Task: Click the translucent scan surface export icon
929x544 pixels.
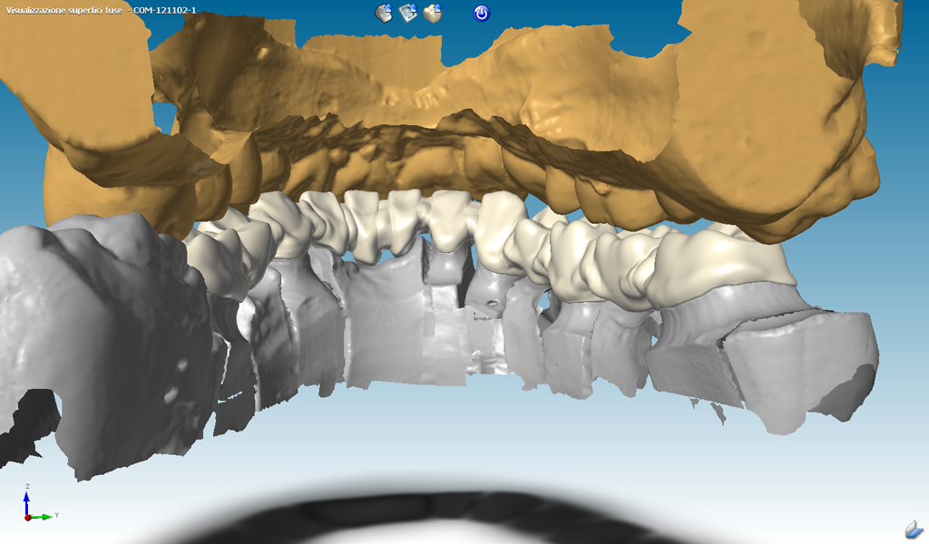Action: [408, 13]
